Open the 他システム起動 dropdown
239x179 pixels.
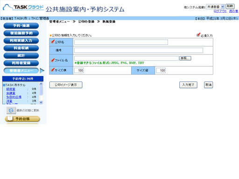215,7
